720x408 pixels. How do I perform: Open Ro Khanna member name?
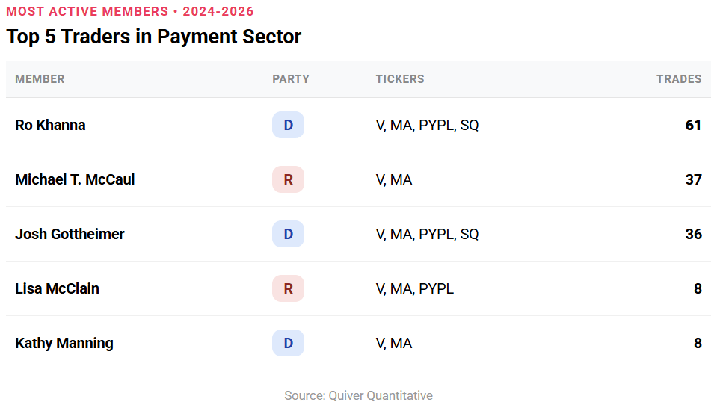50,125
